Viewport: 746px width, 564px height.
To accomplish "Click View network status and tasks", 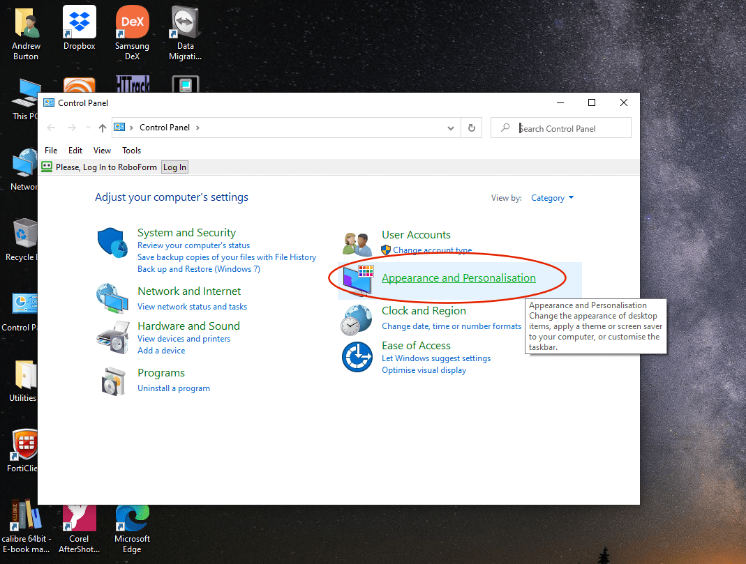I will click(192, 307).
